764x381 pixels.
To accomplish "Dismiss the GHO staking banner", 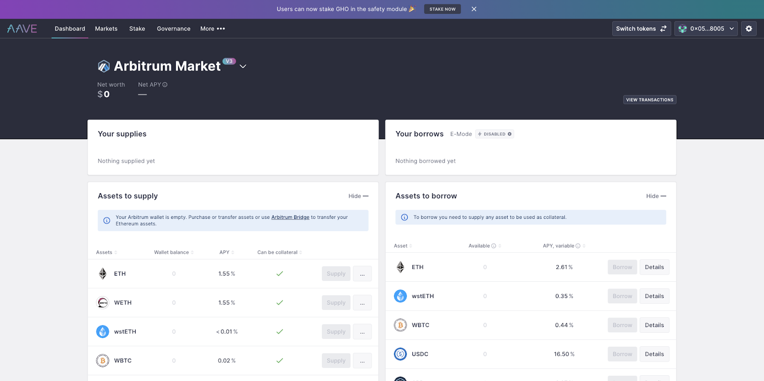I will [x=474, y=9].
